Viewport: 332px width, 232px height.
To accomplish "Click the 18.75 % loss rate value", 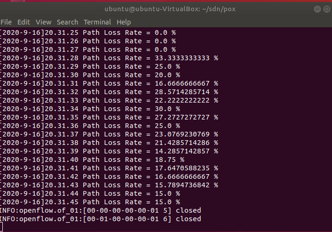I will click(169, 160).
